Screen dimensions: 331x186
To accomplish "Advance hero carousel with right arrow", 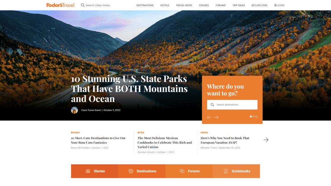I will tap(216, 117).
